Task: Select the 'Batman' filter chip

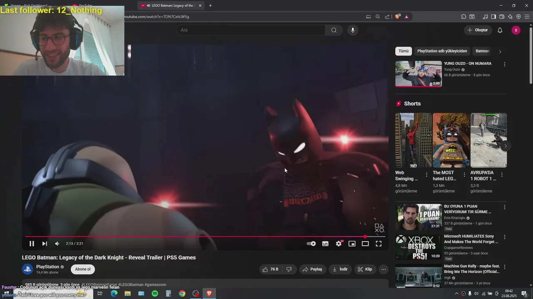Action: 482,51
